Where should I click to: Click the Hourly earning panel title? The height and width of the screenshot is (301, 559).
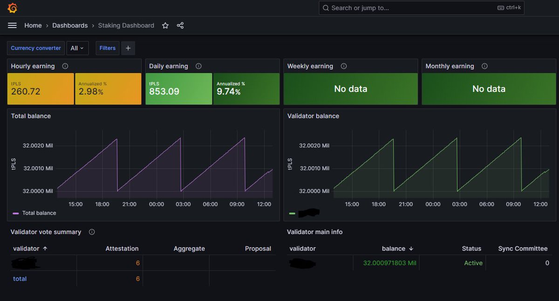click(33, 66)
